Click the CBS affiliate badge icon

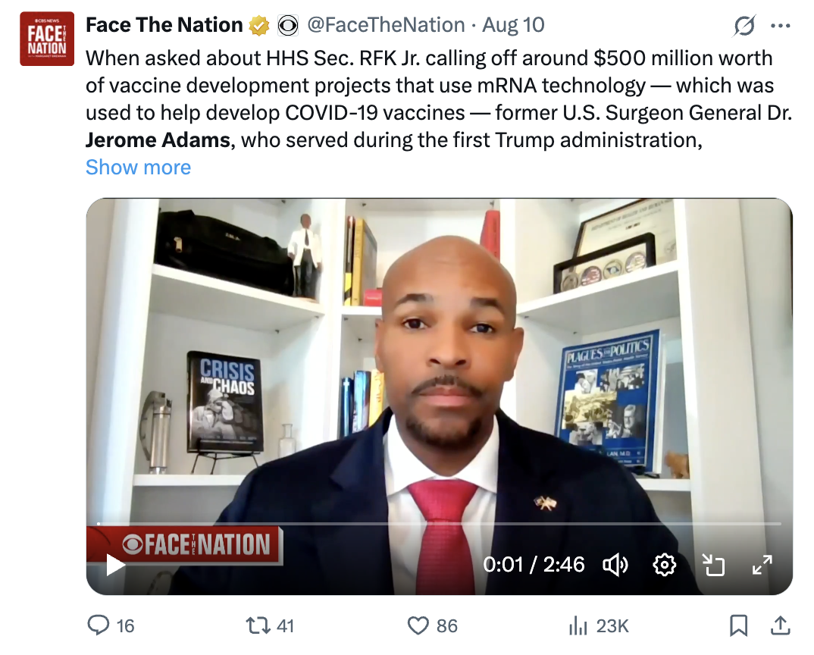click(287, 26)
